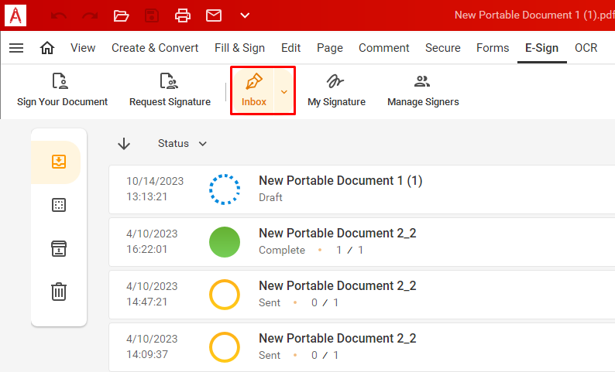Image resolution: width=615 pixels, height=372 pixels.
Task: Switch to the Fill & Sign tab
Action: tap(239, 48)
